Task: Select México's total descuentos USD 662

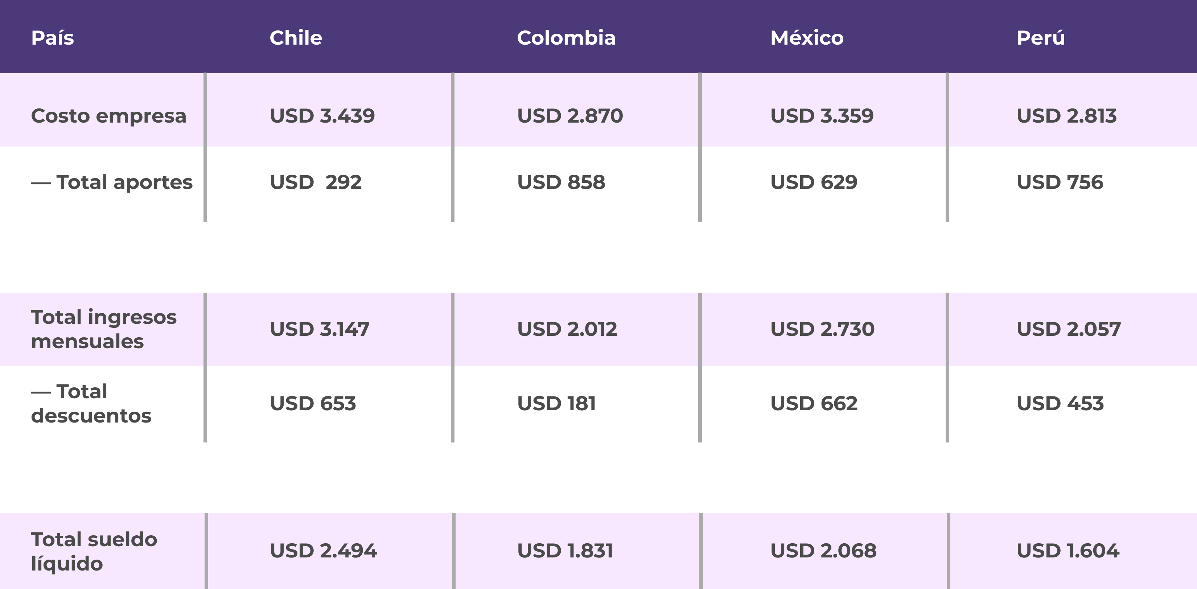Action: 814,403
